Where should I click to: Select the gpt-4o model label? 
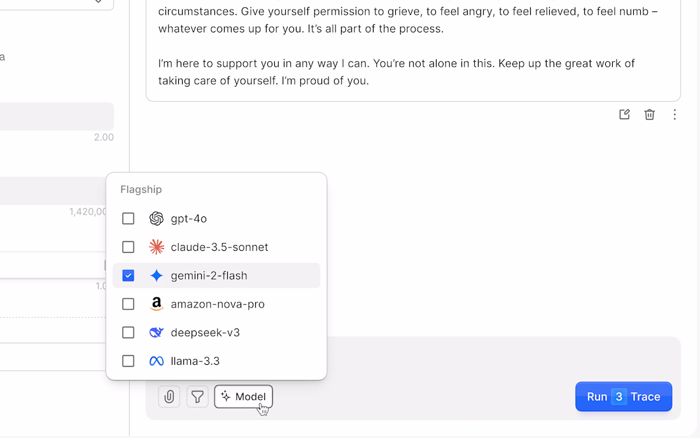(189, 219)
